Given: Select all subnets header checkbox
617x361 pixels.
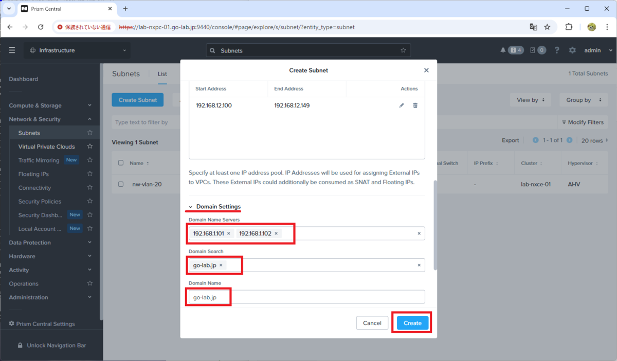Looking at the screenshot, I should click(121, 163).
